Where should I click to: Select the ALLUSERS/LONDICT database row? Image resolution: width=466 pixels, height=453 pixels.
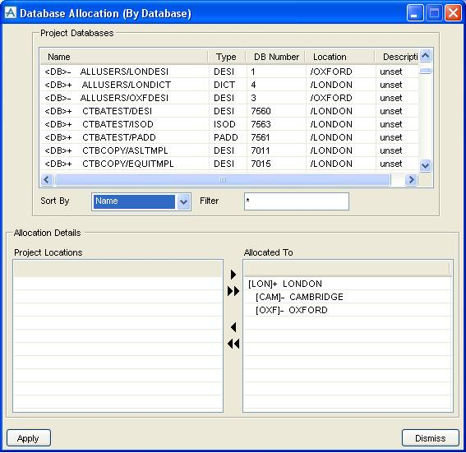(229, 85)
